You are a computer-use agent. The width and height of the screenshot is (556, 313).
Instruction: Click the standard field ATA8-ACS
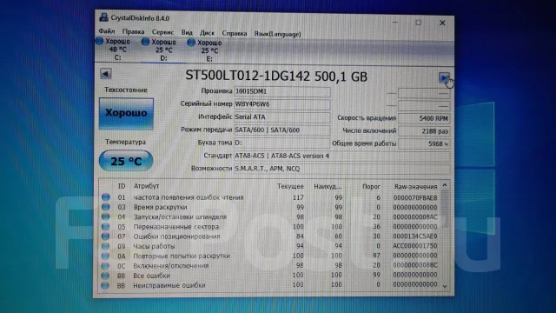pyautogui.click(x=341, y=156)
